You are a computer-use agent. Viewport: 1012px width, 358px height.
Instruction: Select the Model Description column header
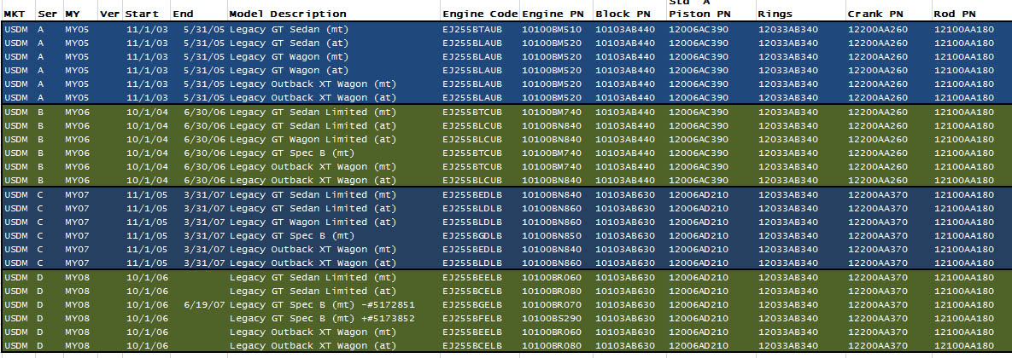(x=288, y=14)
